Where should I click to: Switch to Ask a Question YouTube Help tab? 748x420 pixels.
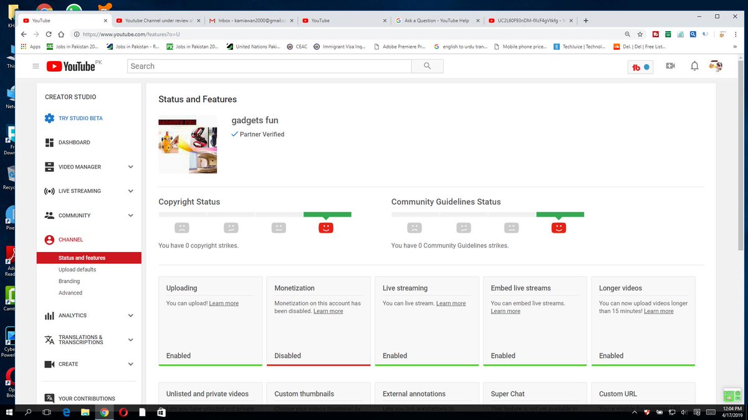coord(437,21)
